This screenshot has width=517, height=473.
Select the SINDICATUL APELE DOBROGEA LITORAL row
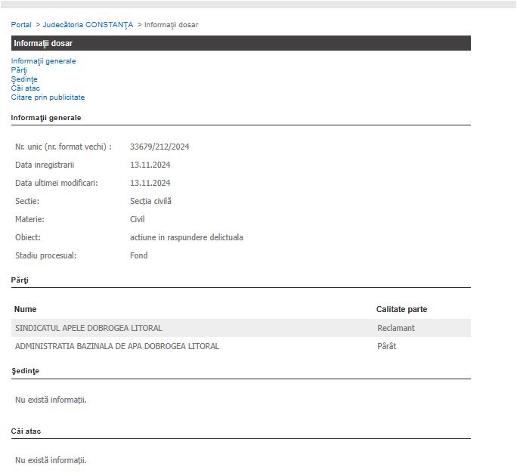click(88, 328)
